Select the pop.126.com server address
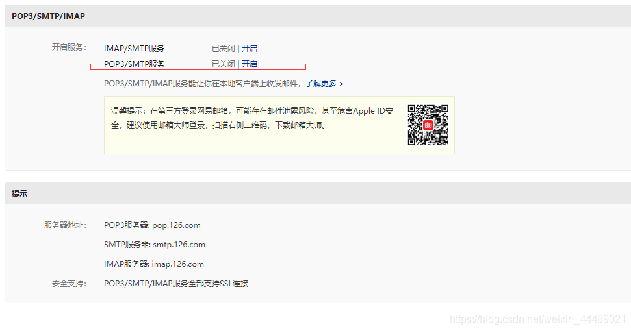 click(176, 225)
